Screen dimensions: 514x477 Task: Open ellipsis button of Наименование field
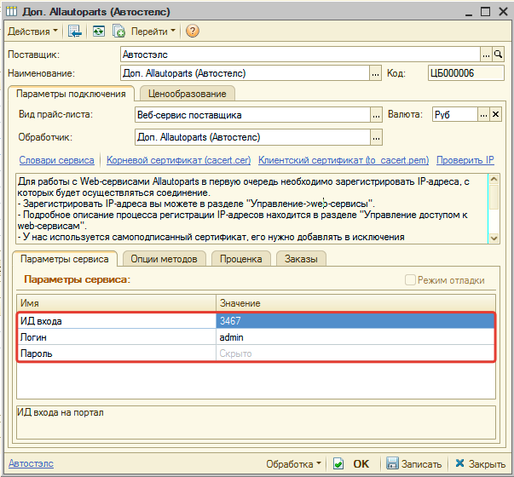coord(375,73)
